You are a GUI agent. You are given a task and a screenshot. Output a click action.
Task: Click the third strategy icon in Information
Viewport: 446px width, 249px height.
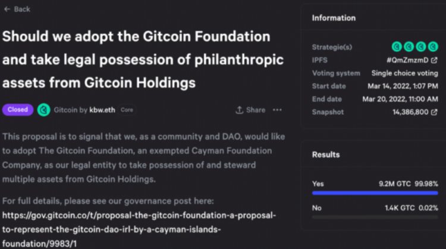coord(420,46)
